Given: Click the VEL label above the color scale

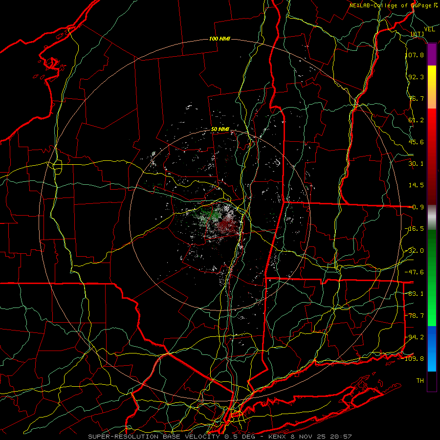Looking at the screenshot, I should pyautogui.click(x=429, y=29).
